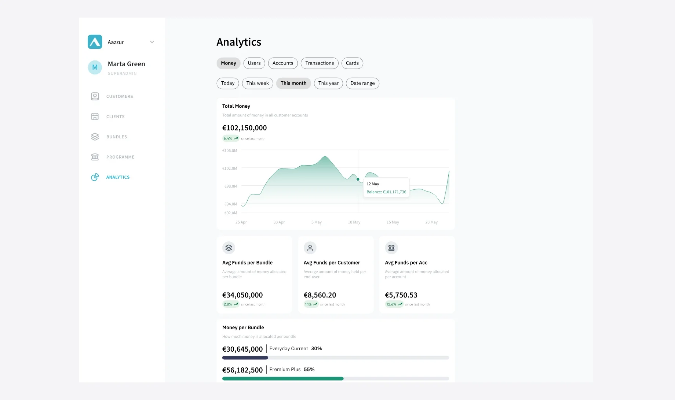The height and width of the screenshot is (400, 675).
Task: Switch to the Accounts tab
Action: click(283, 63)
